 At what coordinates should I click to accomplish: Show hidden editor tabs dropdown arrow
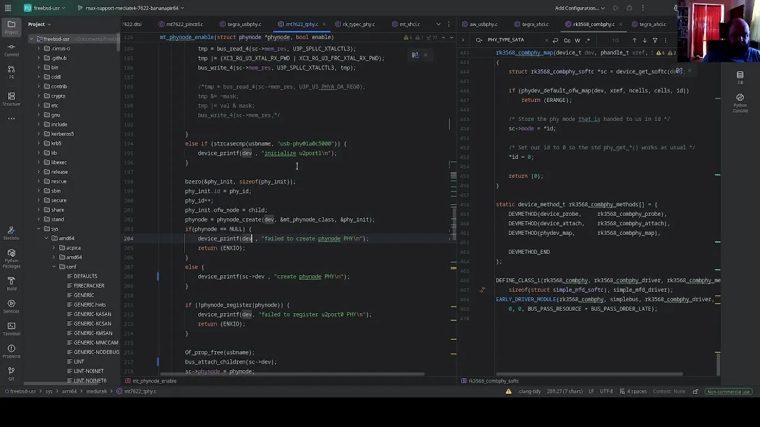pos(438,24)
